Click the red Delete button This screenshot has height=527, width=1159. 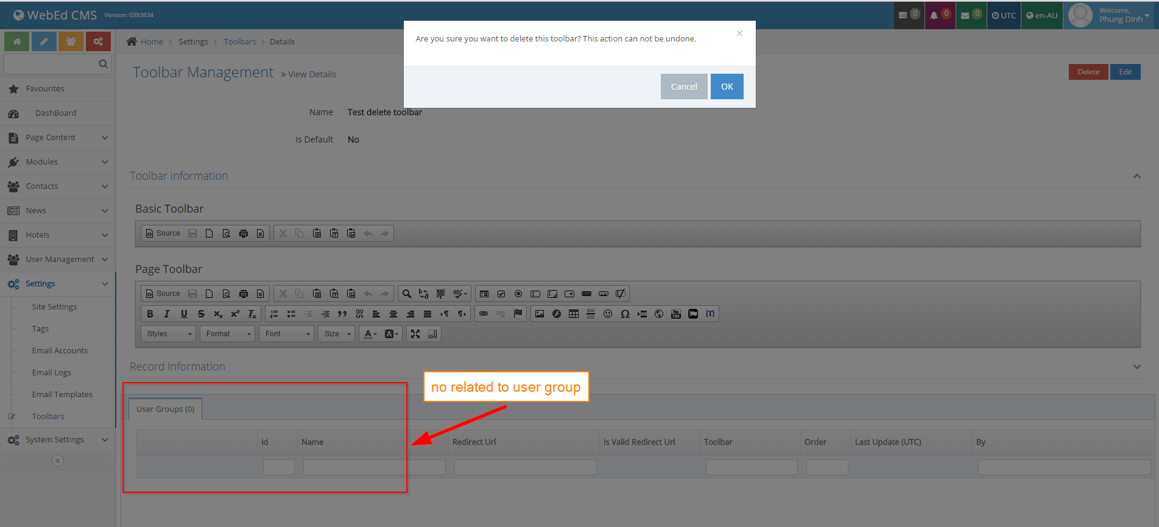1088,72
